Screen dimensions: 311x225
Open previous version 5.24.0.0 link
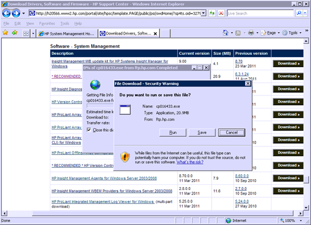point(242,201)
